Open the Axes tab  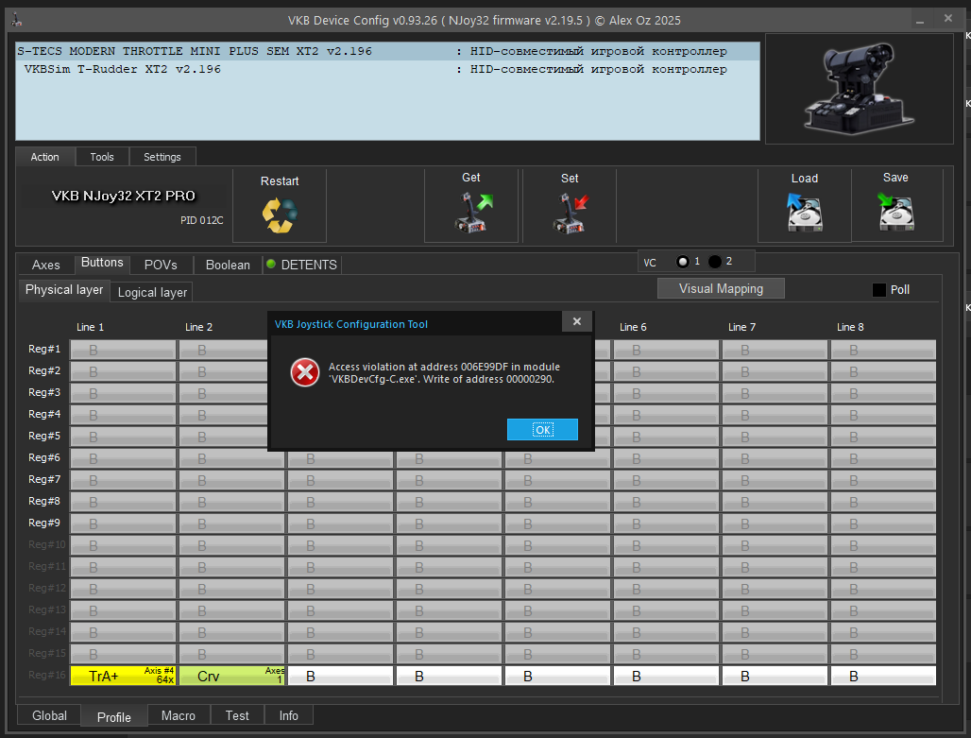pos(46,265)
